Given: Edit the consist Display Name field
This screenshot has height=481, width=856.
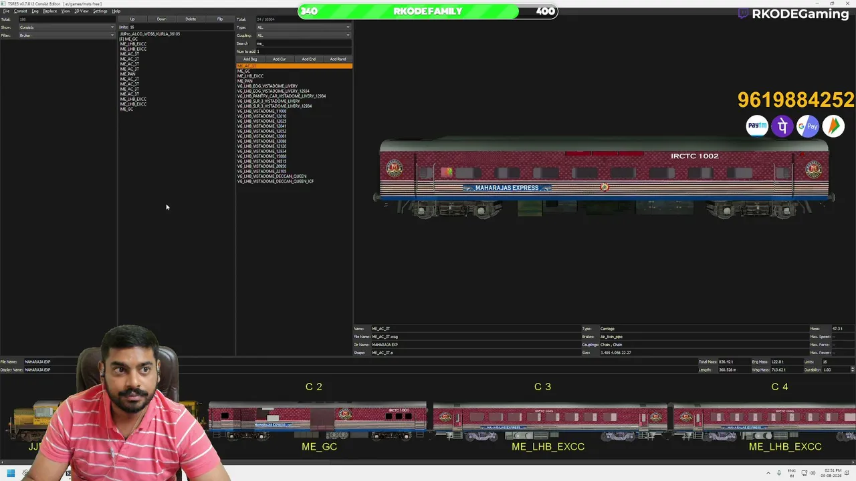Looking at the screenshot, I should click(360, 369).
